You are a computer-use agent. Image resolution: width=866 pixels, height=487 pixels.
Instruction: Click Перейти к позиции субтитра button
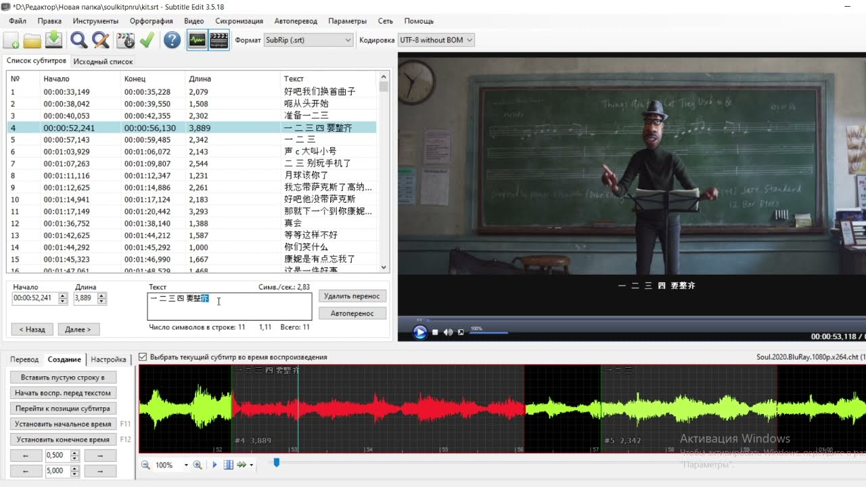tap(62, 408)
